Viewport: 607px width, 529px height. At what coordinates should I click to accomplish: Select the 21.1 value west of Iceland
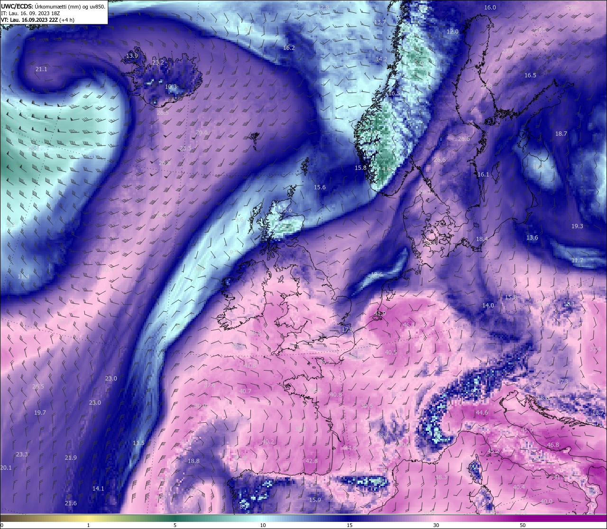tap(41, 69)
